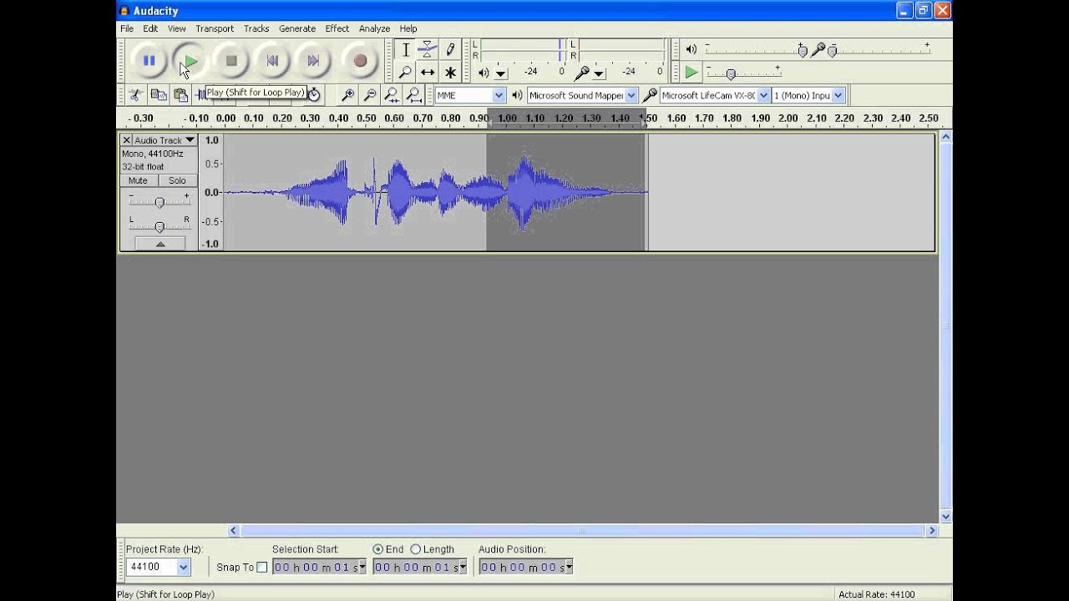
Task: Zoom out on the waveform
Action: 370,95
